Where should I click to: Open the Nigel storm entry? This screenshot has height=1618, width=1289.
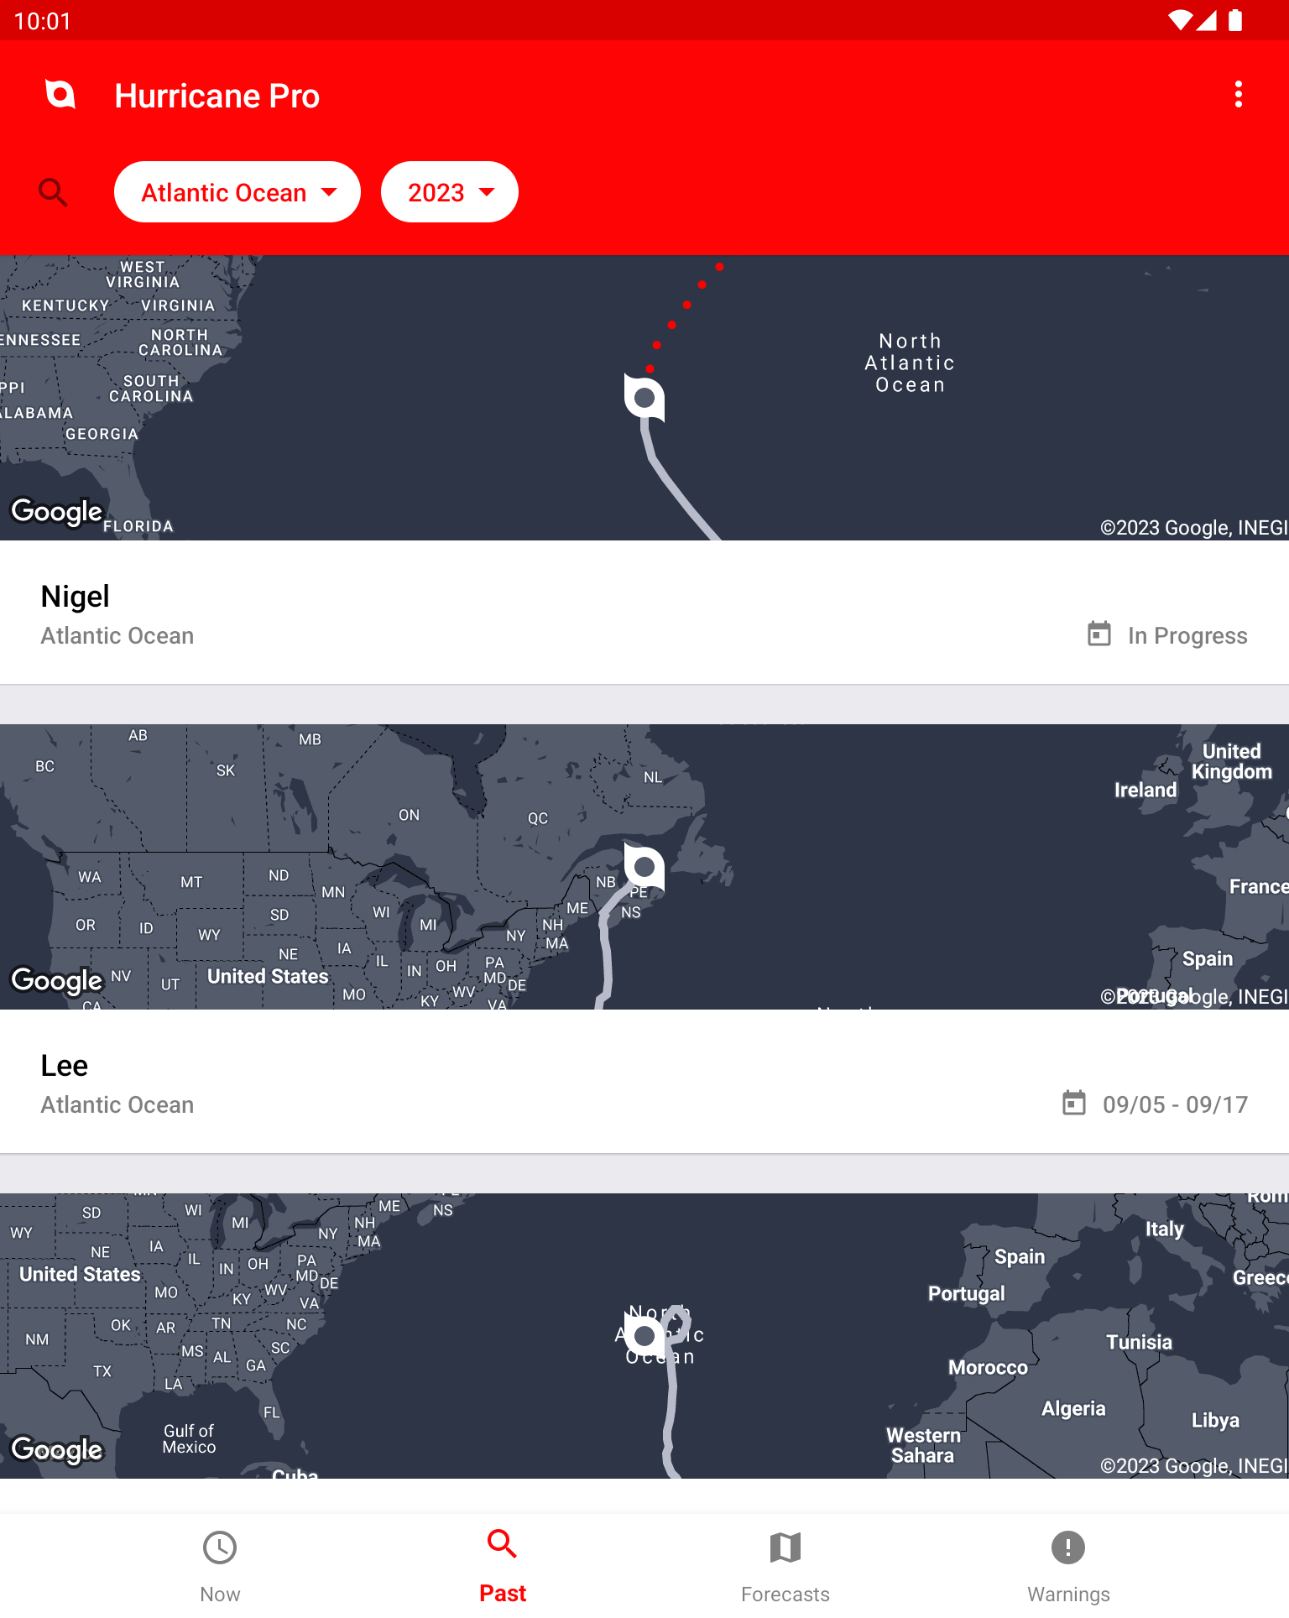tap(644, 613)
